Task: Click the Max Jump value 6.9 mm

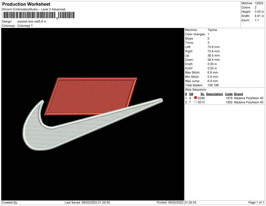Action: (x=213, y=81)
